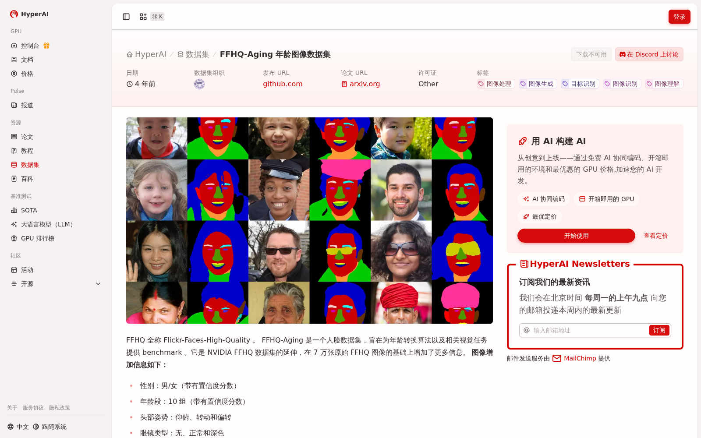Open arxiv.org paper link
Screen dimensions: 701x438
coord(361,84)
